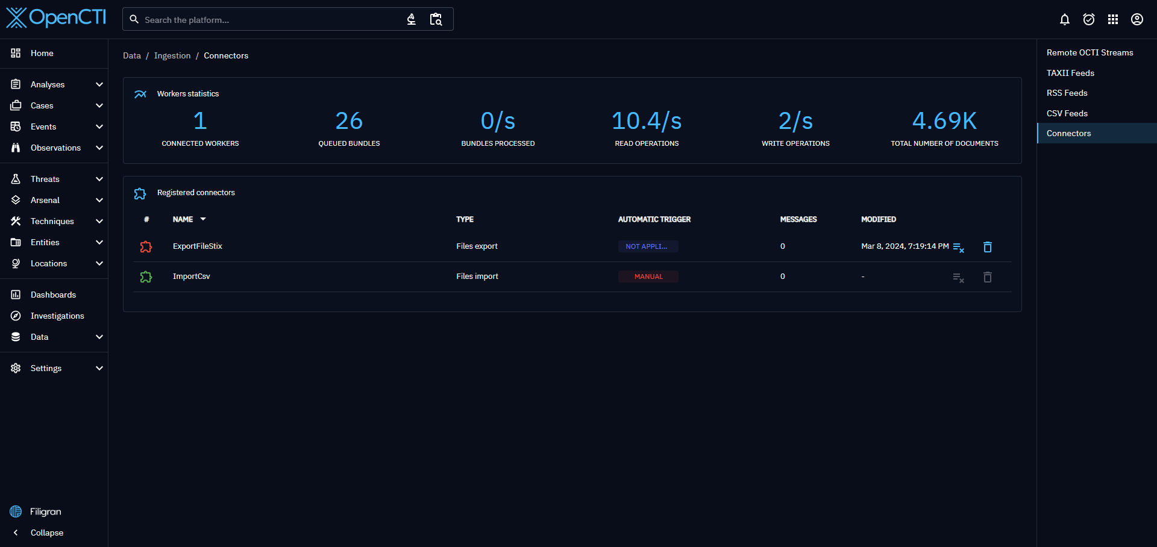Open the apps grid menu icon
Screen dimensions: 1157x547
(1112, 19)
